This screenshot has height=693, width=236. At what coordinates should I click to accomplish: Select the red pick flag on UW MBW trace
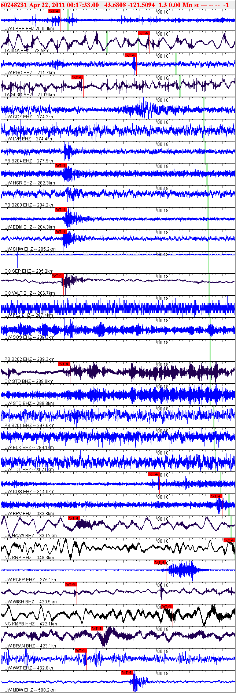point(127,673)
